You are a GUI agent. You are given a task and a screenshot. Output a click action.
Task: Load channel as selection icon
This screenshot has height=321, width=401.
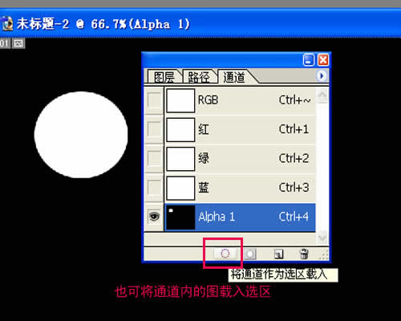(225, 253)
